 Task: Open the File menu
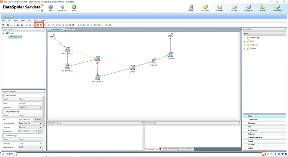click(4, 20)
